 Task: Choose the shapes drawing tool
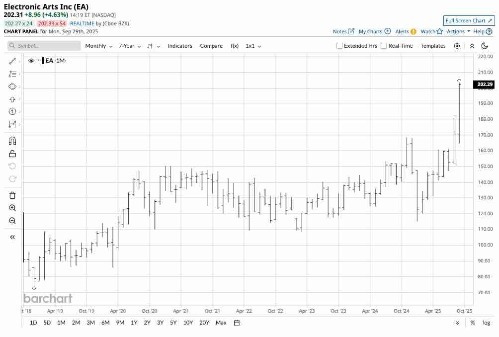point(12,86)
